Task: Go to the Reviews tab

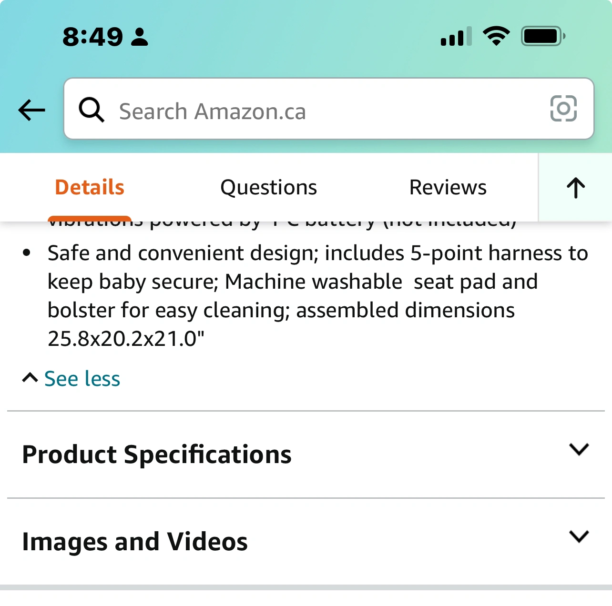Action: 448,187
